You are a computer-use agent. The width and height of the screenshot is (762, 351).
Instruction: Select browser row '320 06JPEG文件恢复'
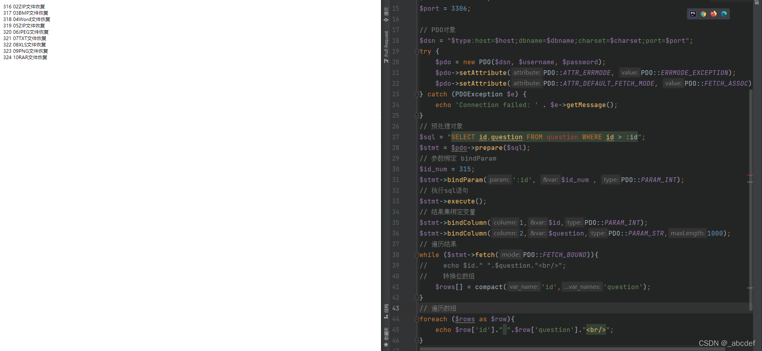[x=26, y=32]
